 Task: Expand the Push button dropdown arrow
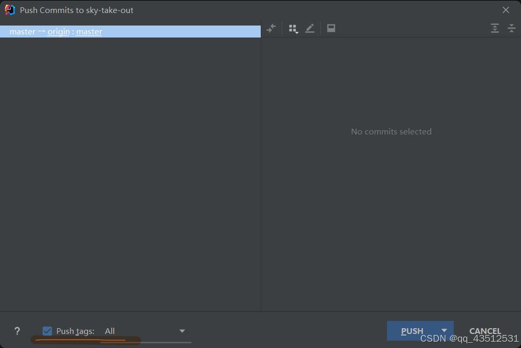pyautogui.click(x=444, y=330)
